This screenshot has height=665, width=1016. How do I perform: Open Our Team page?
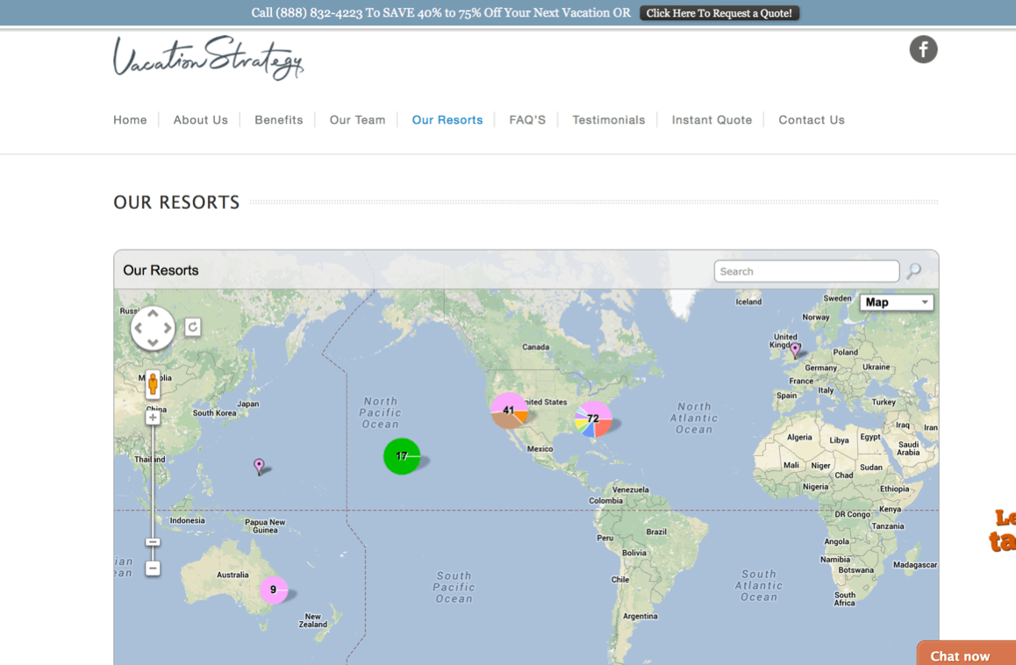pyautogui.click(x=358, y=120)
